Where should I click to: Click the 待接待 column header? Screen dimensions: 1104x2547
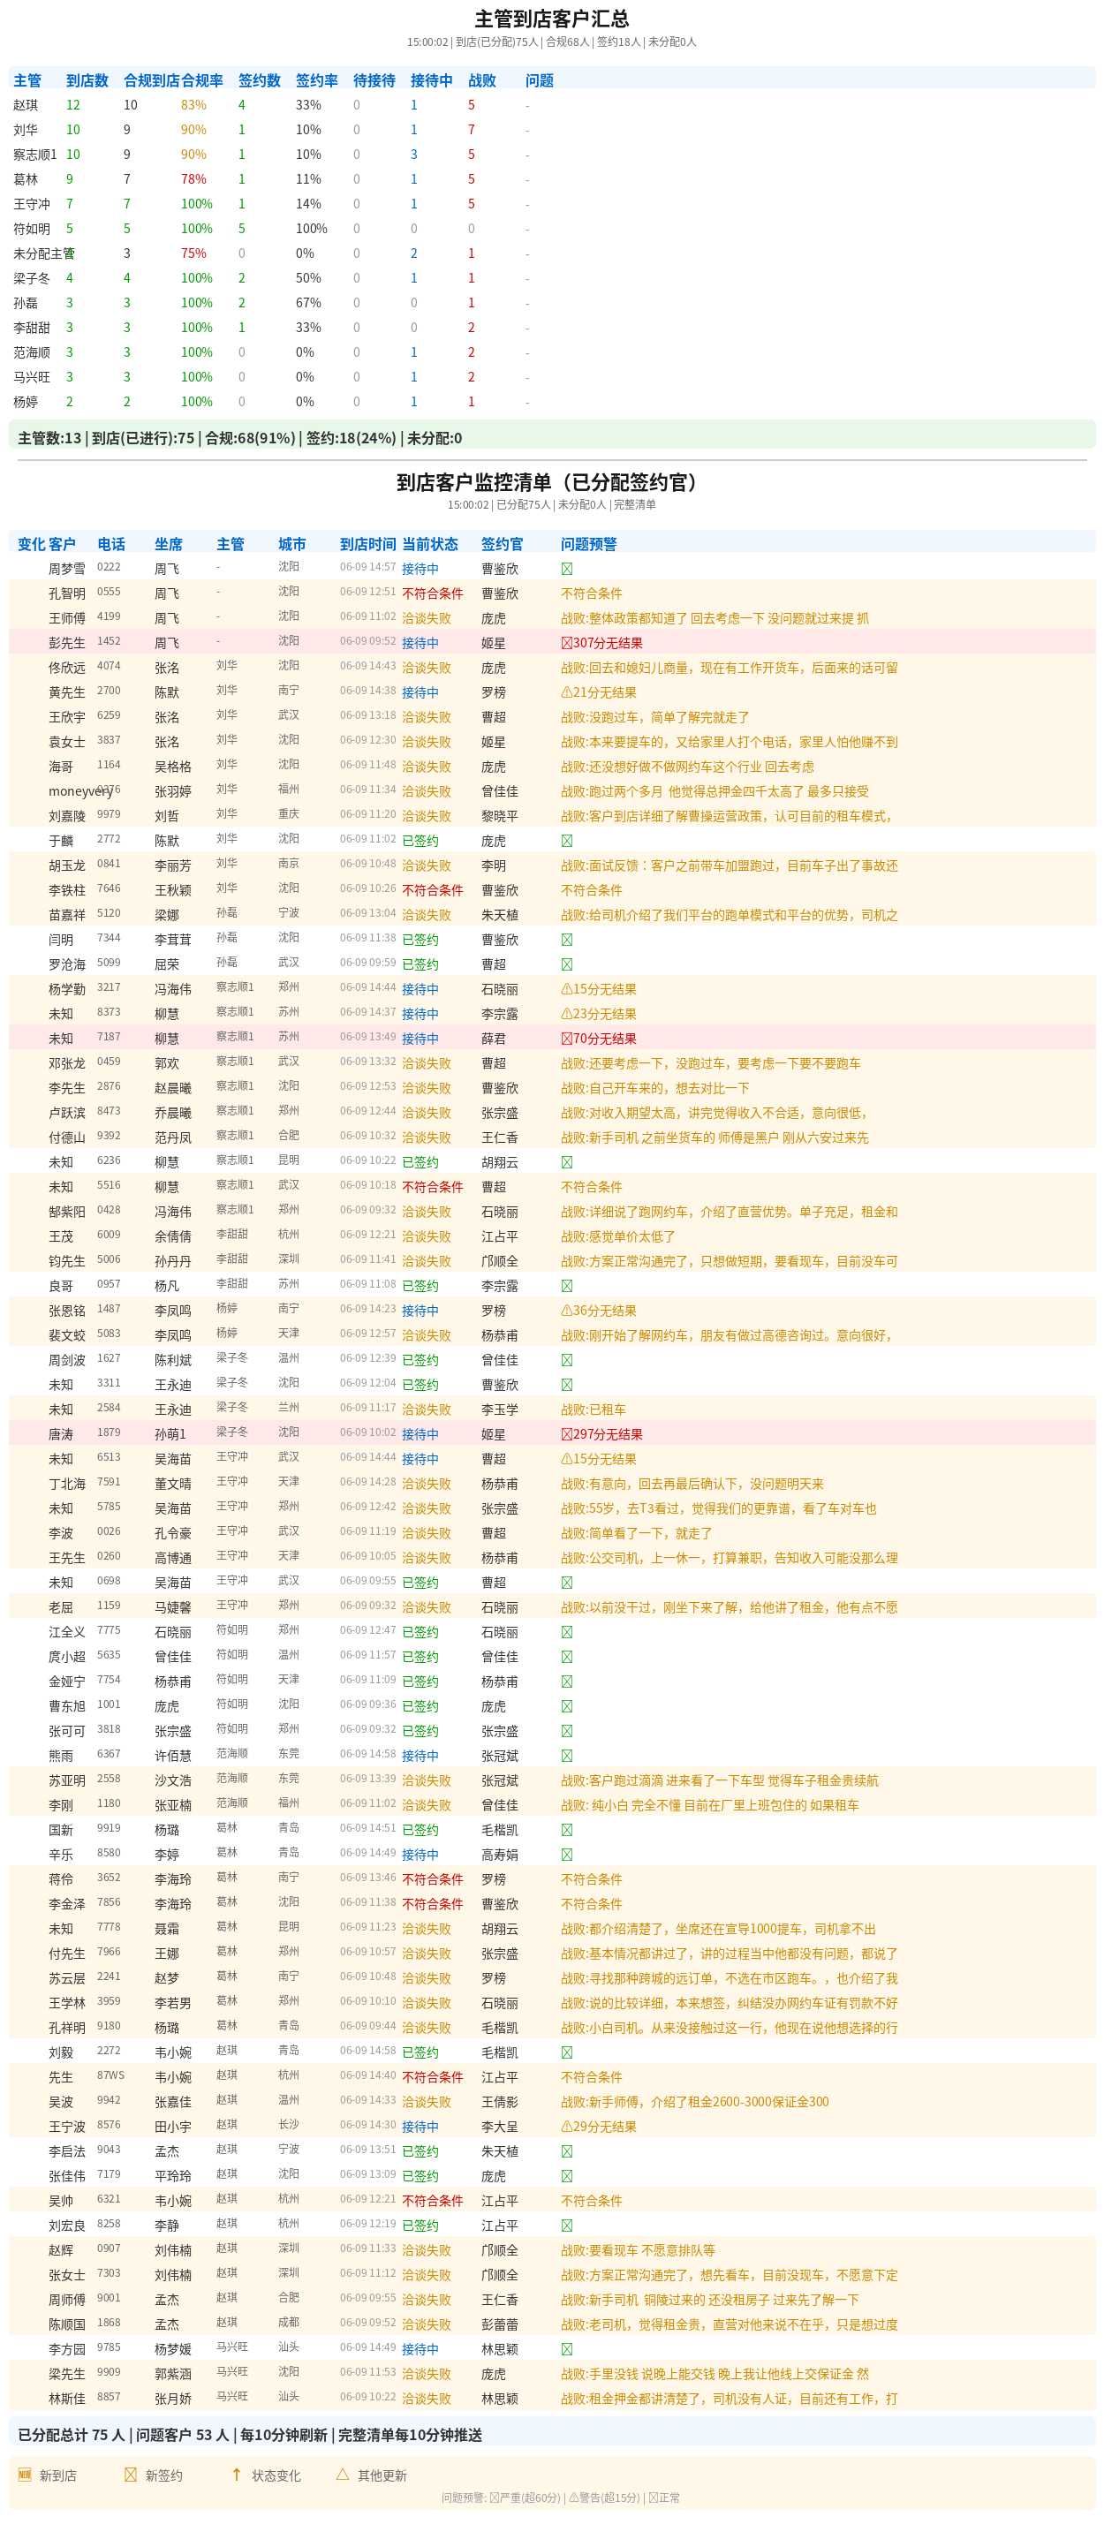[374, 80]
